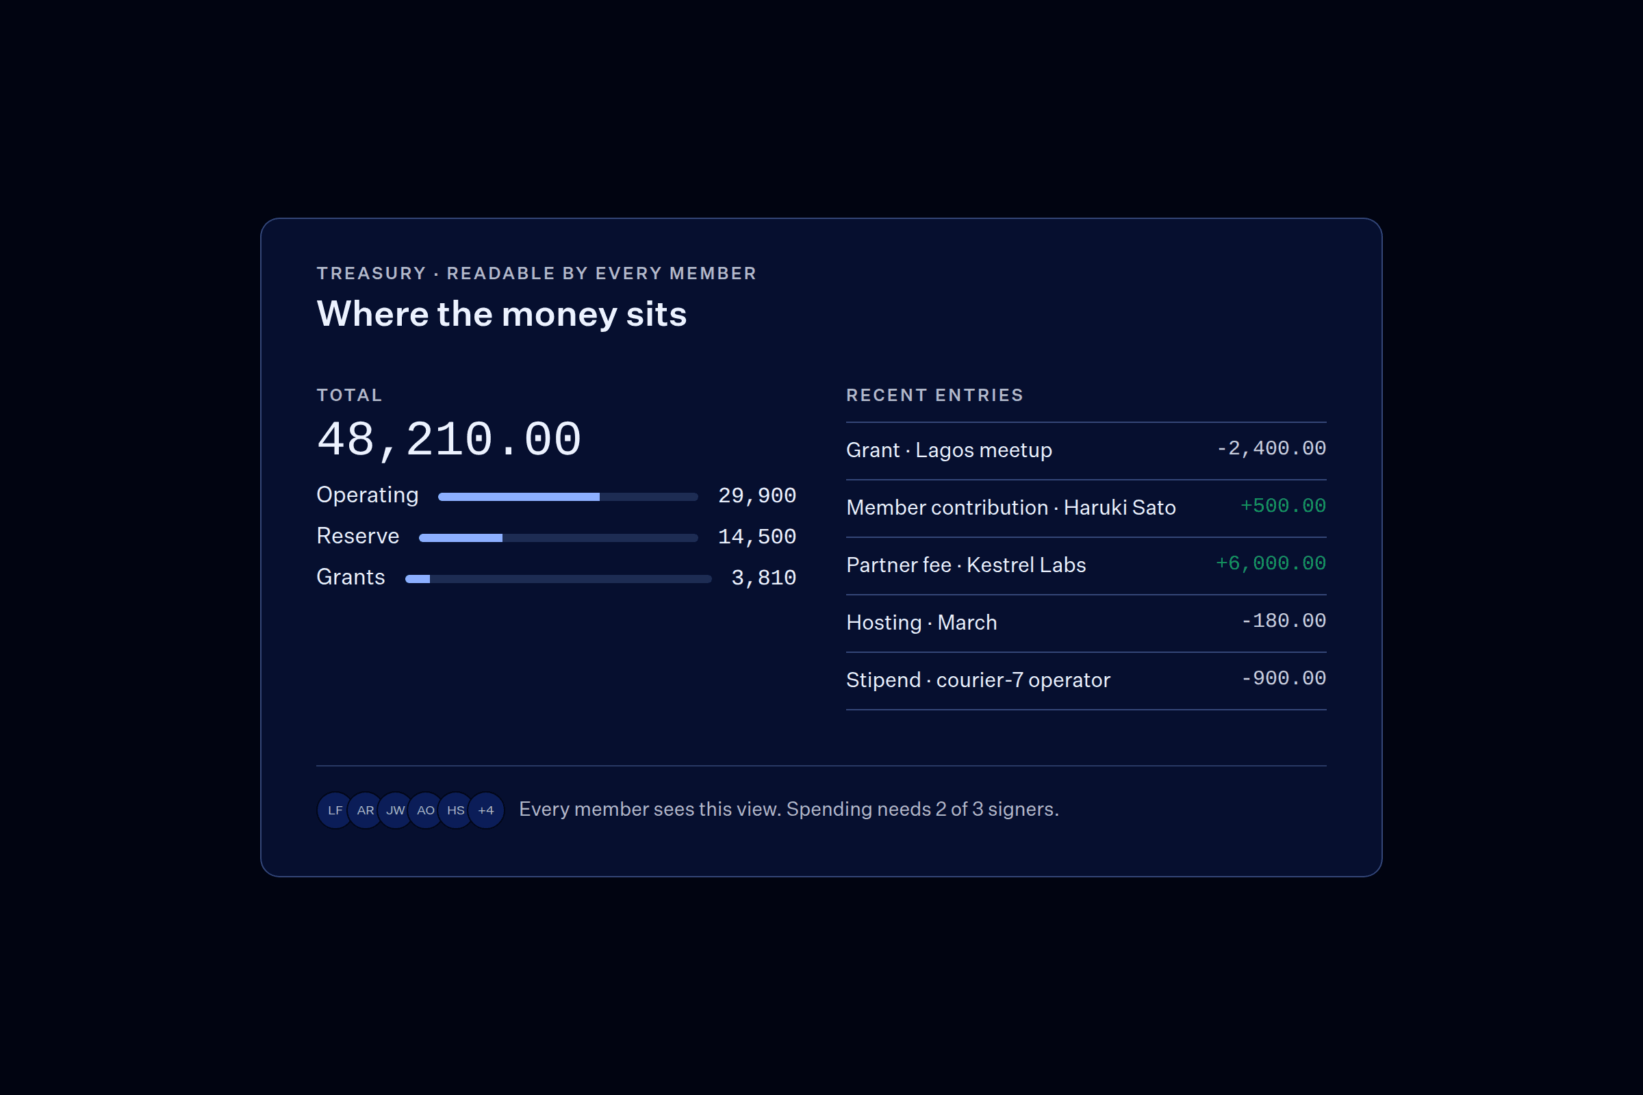Select the Partner fee · Kestrel Labs entry
Image resolution: width=1643 pixels, height=1095 pixels.
pyautogui.click(x=1086, y=566)
